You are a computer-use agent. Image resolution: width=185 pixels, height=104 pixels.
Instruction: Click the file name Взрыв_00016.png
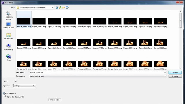tap(115, 48)
